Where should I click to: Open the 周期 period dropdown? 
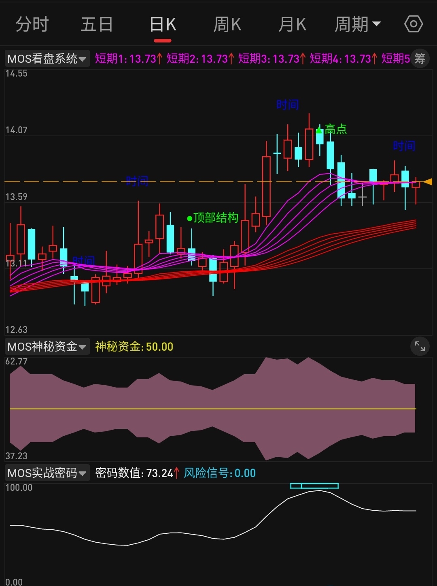(x=358, y=24)
